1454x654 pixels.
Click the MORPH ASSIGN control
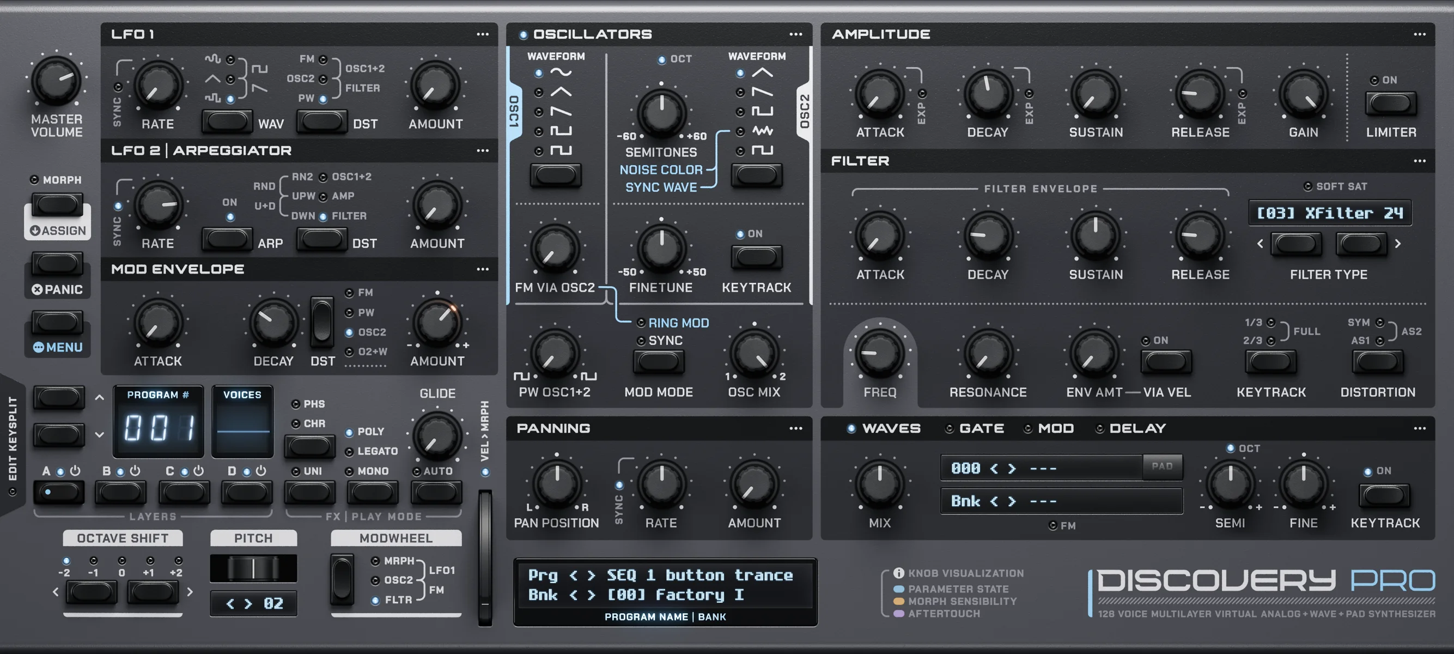click(x=57, y=205)
